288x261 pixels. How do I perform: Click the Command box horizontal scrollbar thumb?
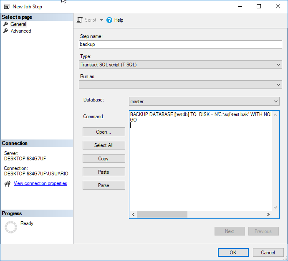(162, 214)
